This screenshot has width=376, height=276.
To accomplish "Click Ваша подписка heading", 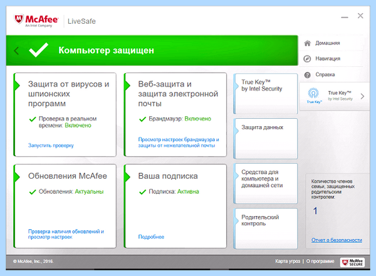I will [x=168, y=176].
